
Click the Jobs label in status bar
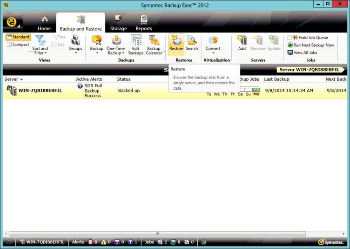[149, 242]
